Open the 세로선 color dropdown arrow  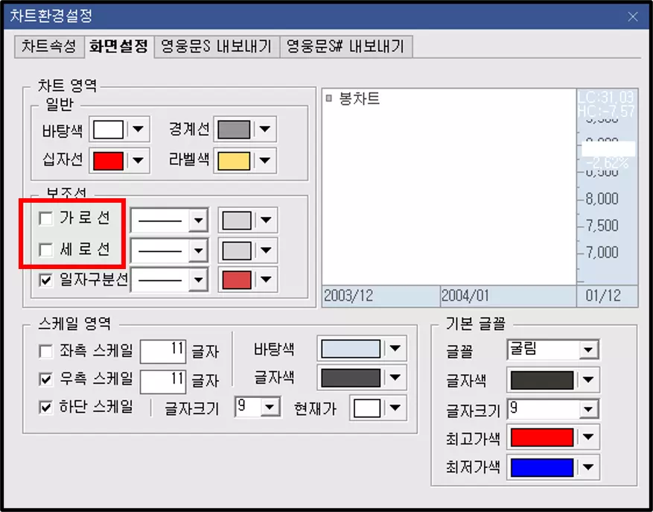[x=266, y=250]
